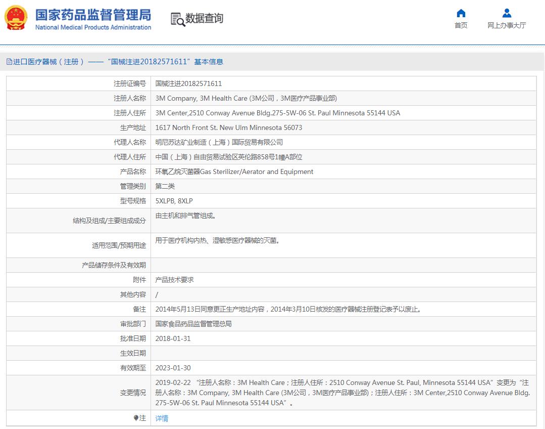Select the 生效日期 label cell

79,353
